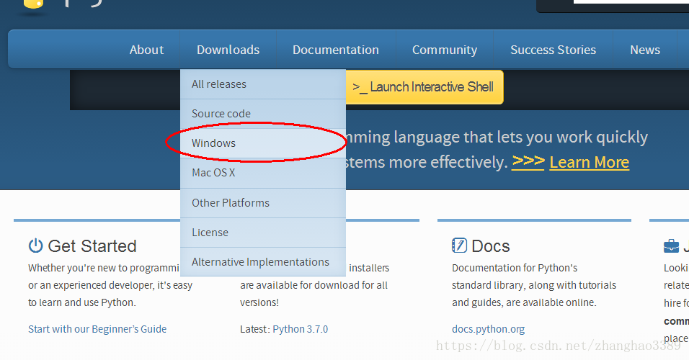Image resolution: width=689 pixels, height=360 pixels.
Task: Open Start with our Beginner's Guide link
Action: click(97, 329)
